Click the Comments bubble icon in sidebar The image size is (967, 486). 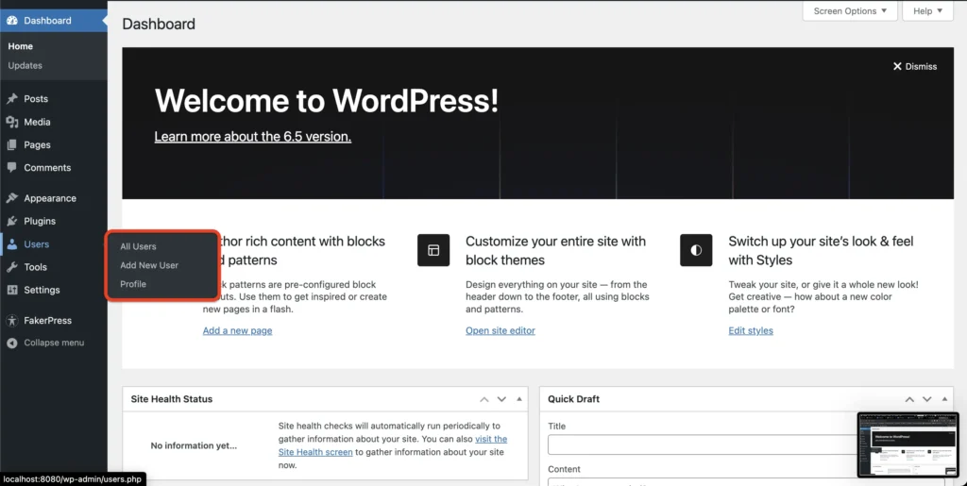click(12, 168)
